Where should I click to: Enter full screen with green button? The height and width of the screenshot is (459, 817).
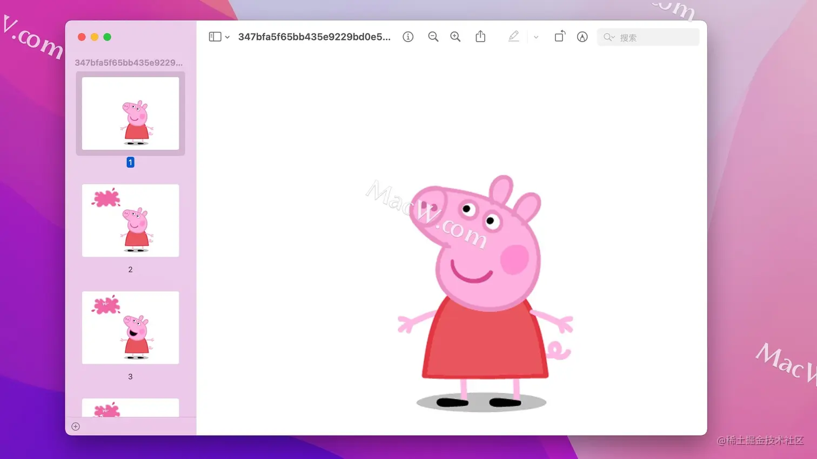coord(107,37)
